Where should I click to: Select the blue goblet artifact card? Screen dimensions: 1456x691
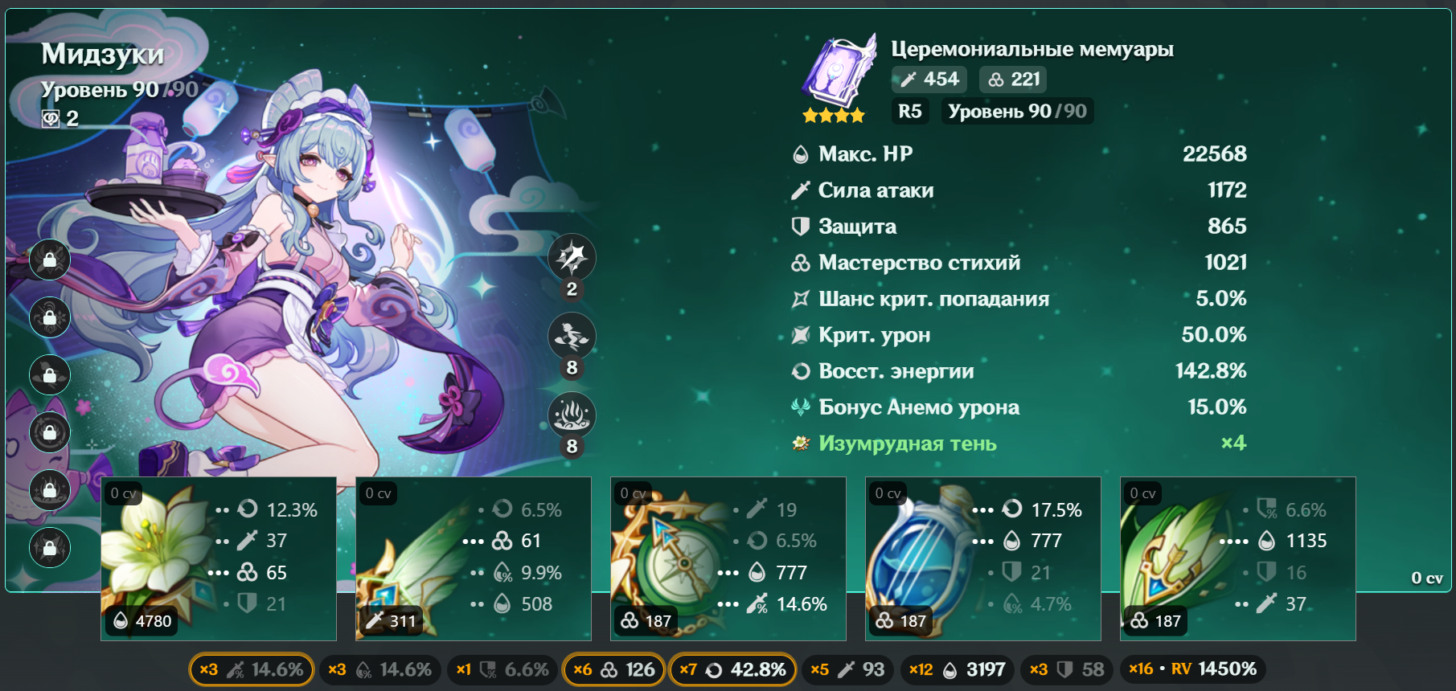pos(983,558)
